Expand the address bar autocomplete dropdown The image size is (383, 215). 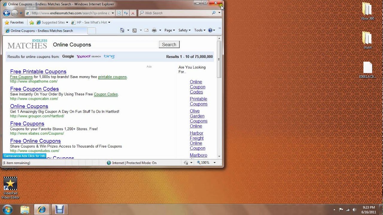[113, 13]
